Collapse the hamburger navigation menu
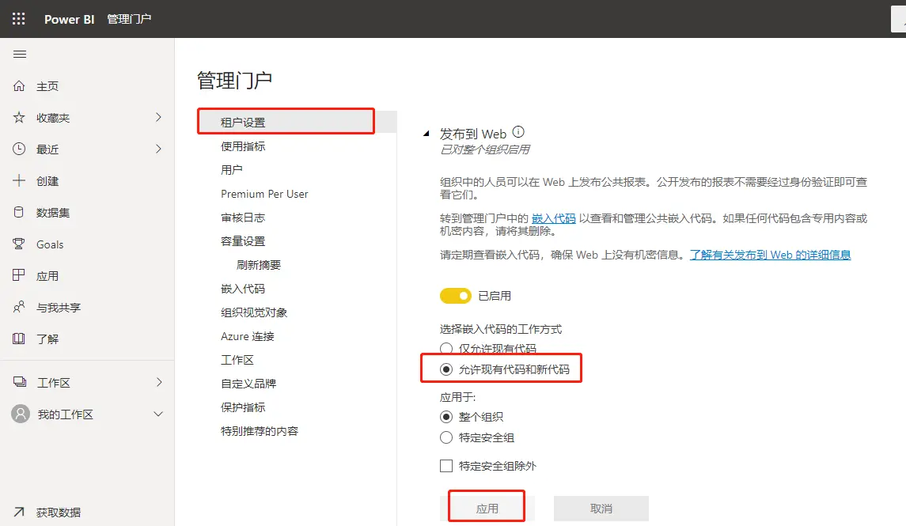906x526 pixels. click(20, 54)
